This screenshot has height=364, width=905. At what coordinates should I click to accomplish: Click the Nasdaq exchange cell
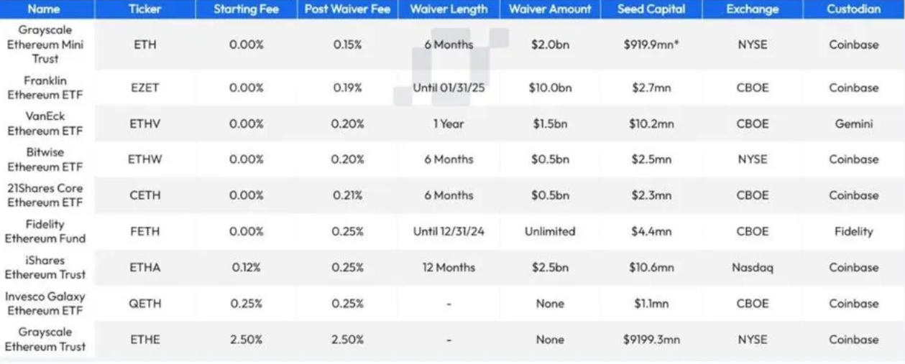point(752,267)
